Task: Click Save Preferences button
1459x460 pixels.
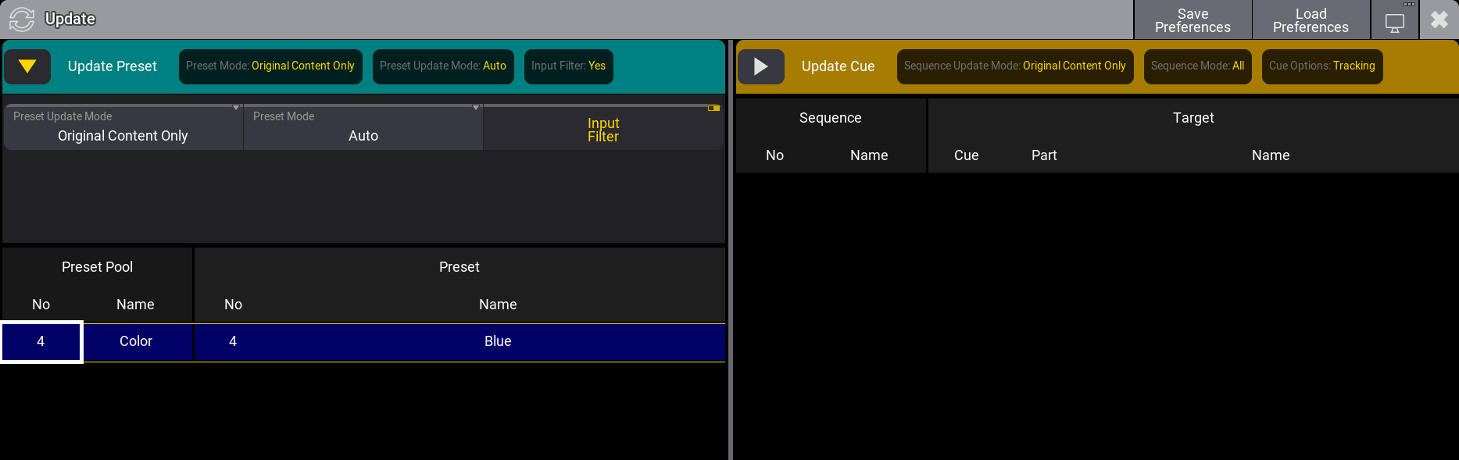Action: point(1193,20)
